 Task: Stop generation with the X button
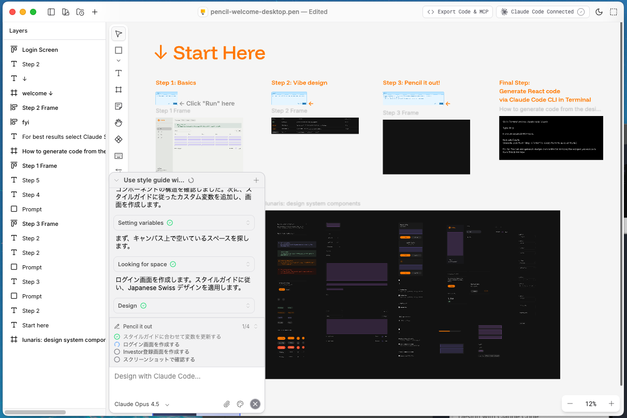pyautogui.click(x=255, y=404)
